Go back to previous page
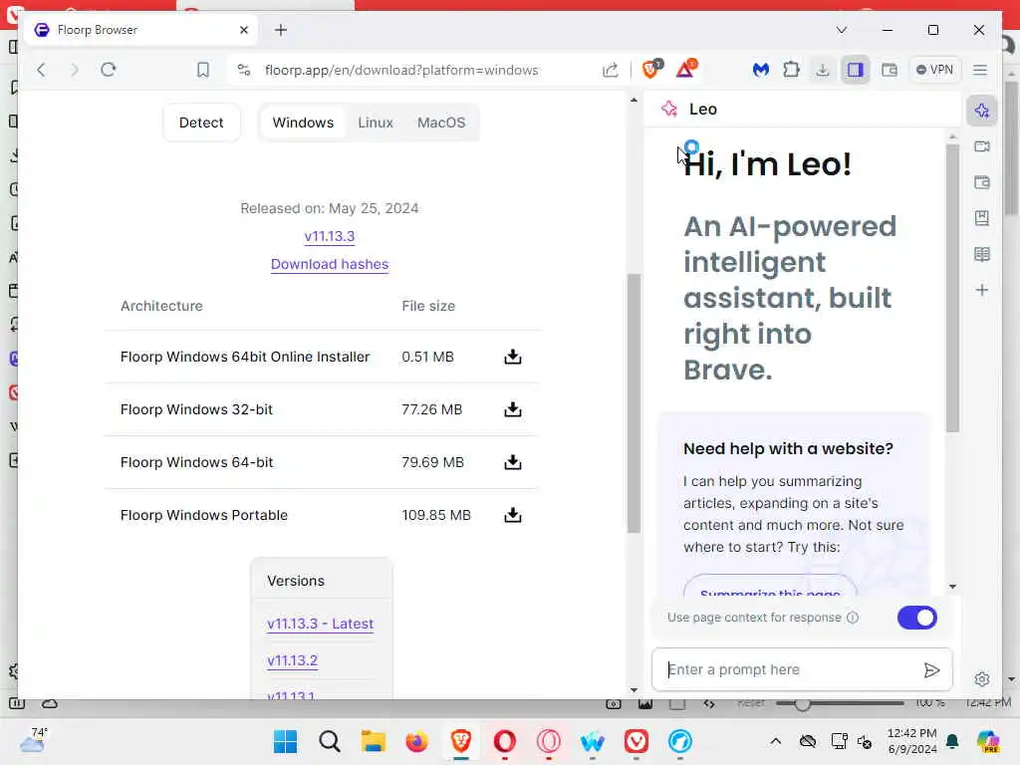The width and height of the screenshot is (1020, 765). click(x=41, y=70)
